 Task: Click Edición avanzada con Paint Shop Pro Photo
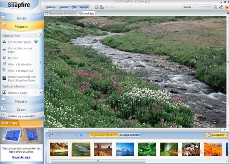tap(22, 79)
